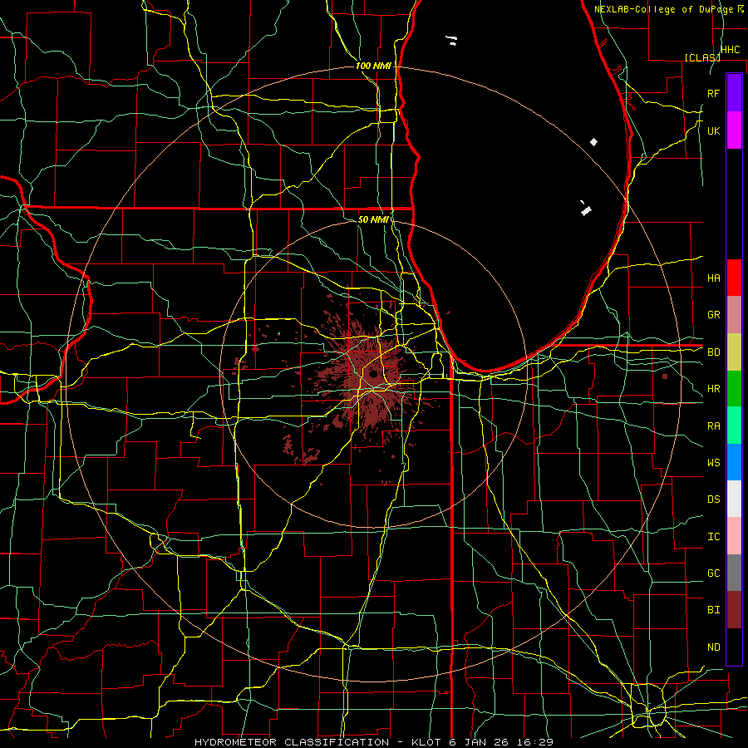Click the purple RF legend swatch
This screenshot has height=748, width=748.
(x=734, y=93)
